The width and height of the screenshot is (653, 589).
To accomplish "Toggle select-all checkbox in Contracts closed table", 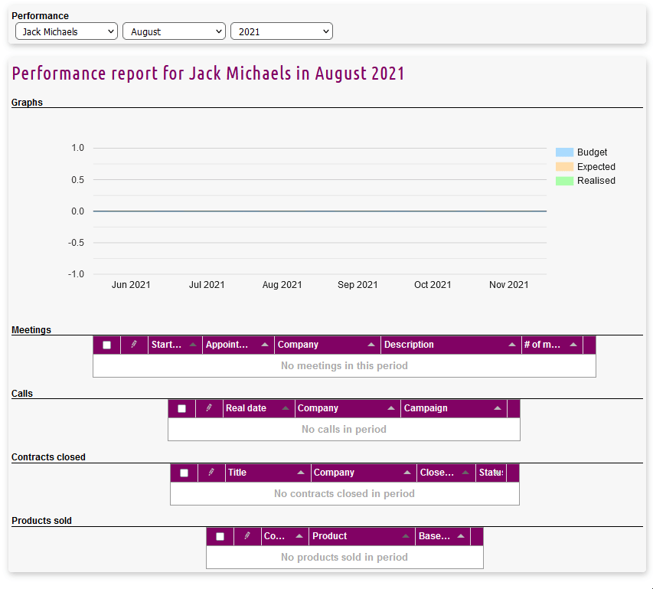I will (184, 473).
